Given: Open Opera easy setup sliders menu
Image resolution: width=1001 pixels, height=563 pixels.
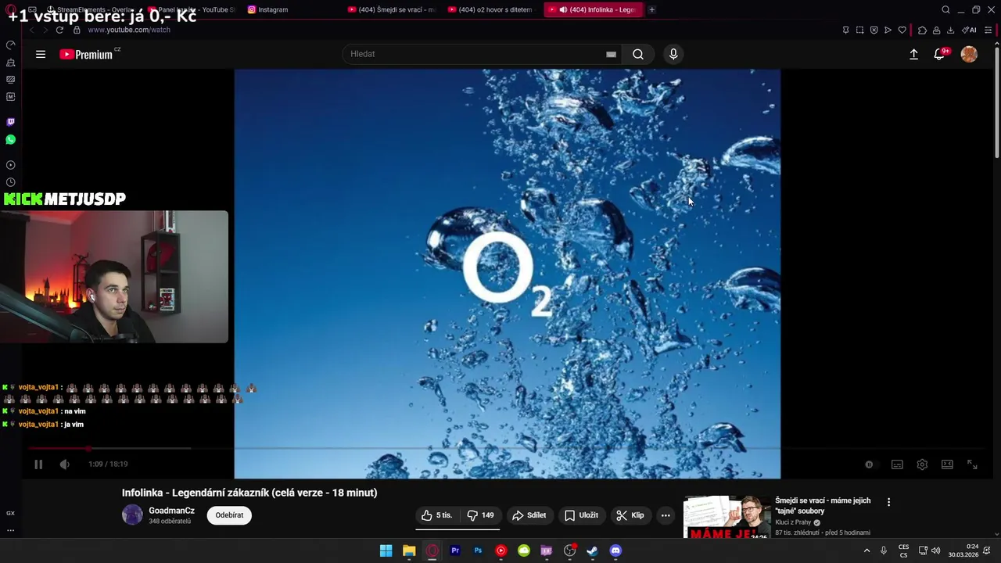Looking at the screenshot, I should pyautogui.click(x=988, y=30).
